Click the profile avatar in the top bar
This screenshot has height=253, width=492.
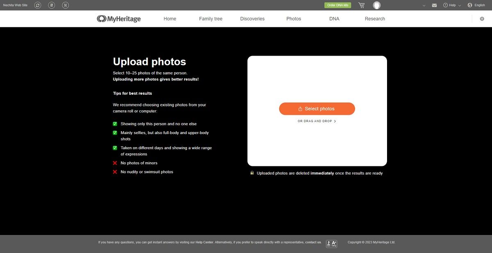376,5
